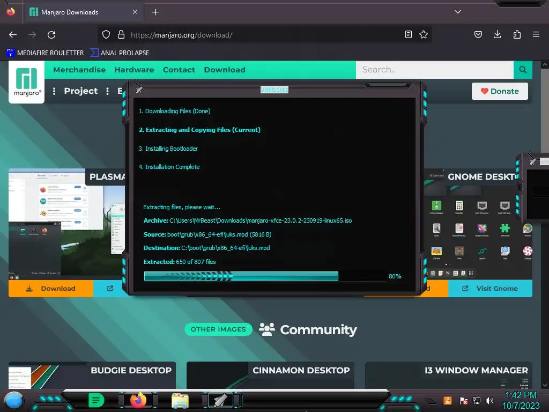This screenshot has width=549, height=412.
Task: Click step 4 Installation Complete
Action: click(169, 167)
